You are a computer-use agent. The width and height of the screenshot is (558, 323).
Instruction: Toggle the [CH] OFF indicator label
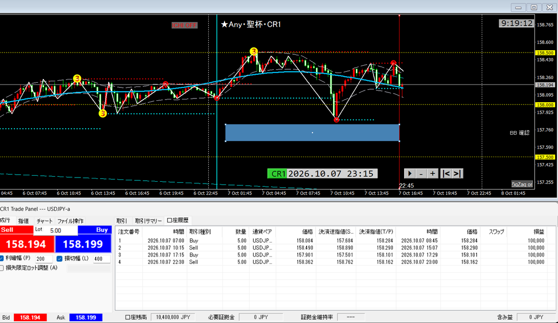tap(185, 25)
